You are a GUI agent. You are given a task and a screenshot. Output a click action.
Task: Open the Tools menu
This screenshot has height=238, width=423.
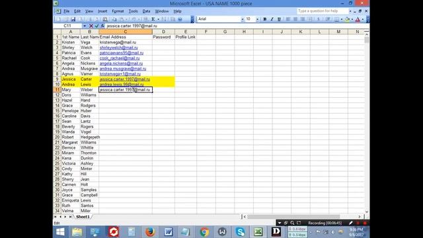click(x=133, y=11)
